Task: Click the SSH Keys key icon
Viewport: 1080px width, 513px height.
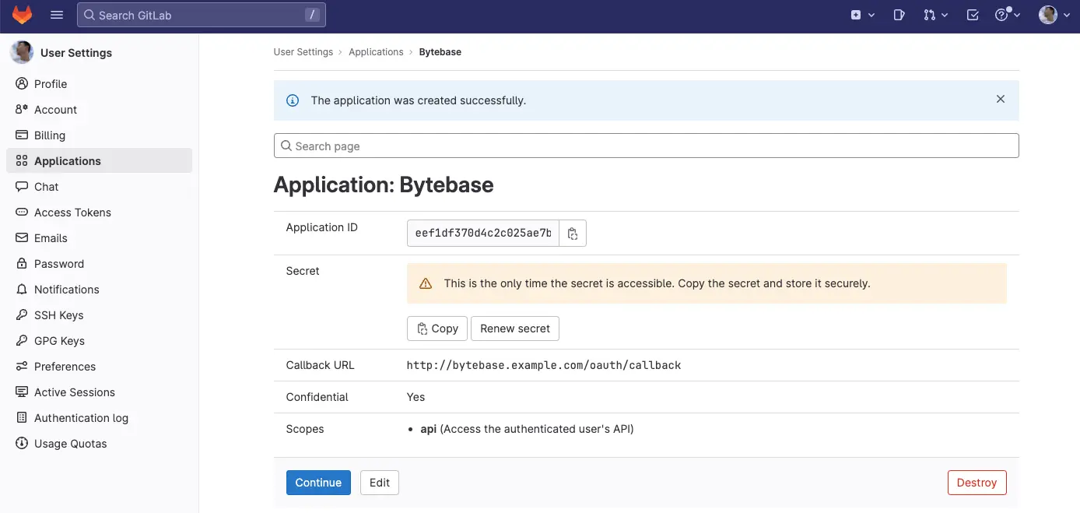Action: click(22, 314)
